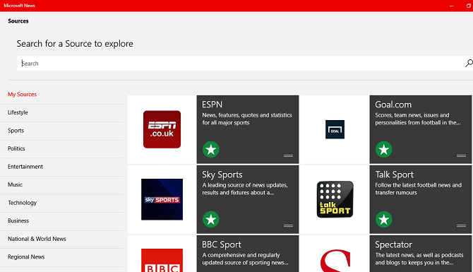Image resolution: width=473 pixels, height=272 pixels.
Task: Open the Sky Sports source title
Action: (222, 175)
